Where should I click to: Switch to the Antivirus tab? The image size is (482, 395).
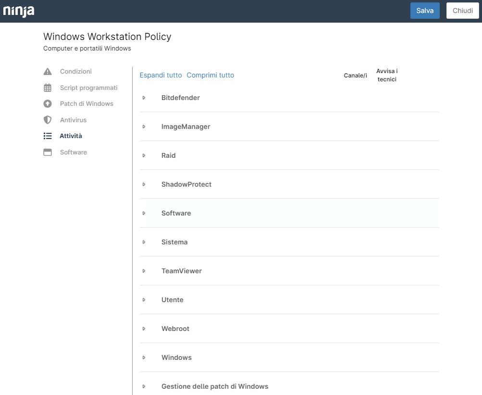pyautogui.click(x=73, y=120)
